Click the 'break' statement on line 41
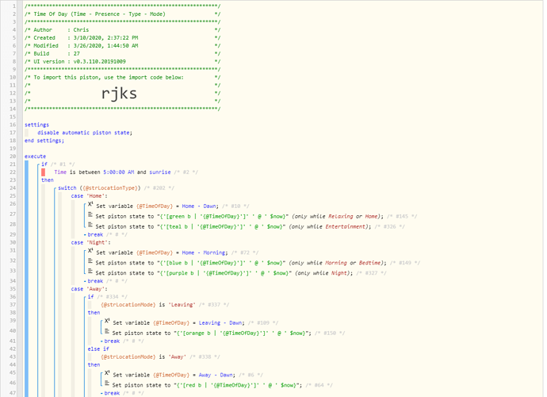547x397 pixels. [x=112, y=341]
